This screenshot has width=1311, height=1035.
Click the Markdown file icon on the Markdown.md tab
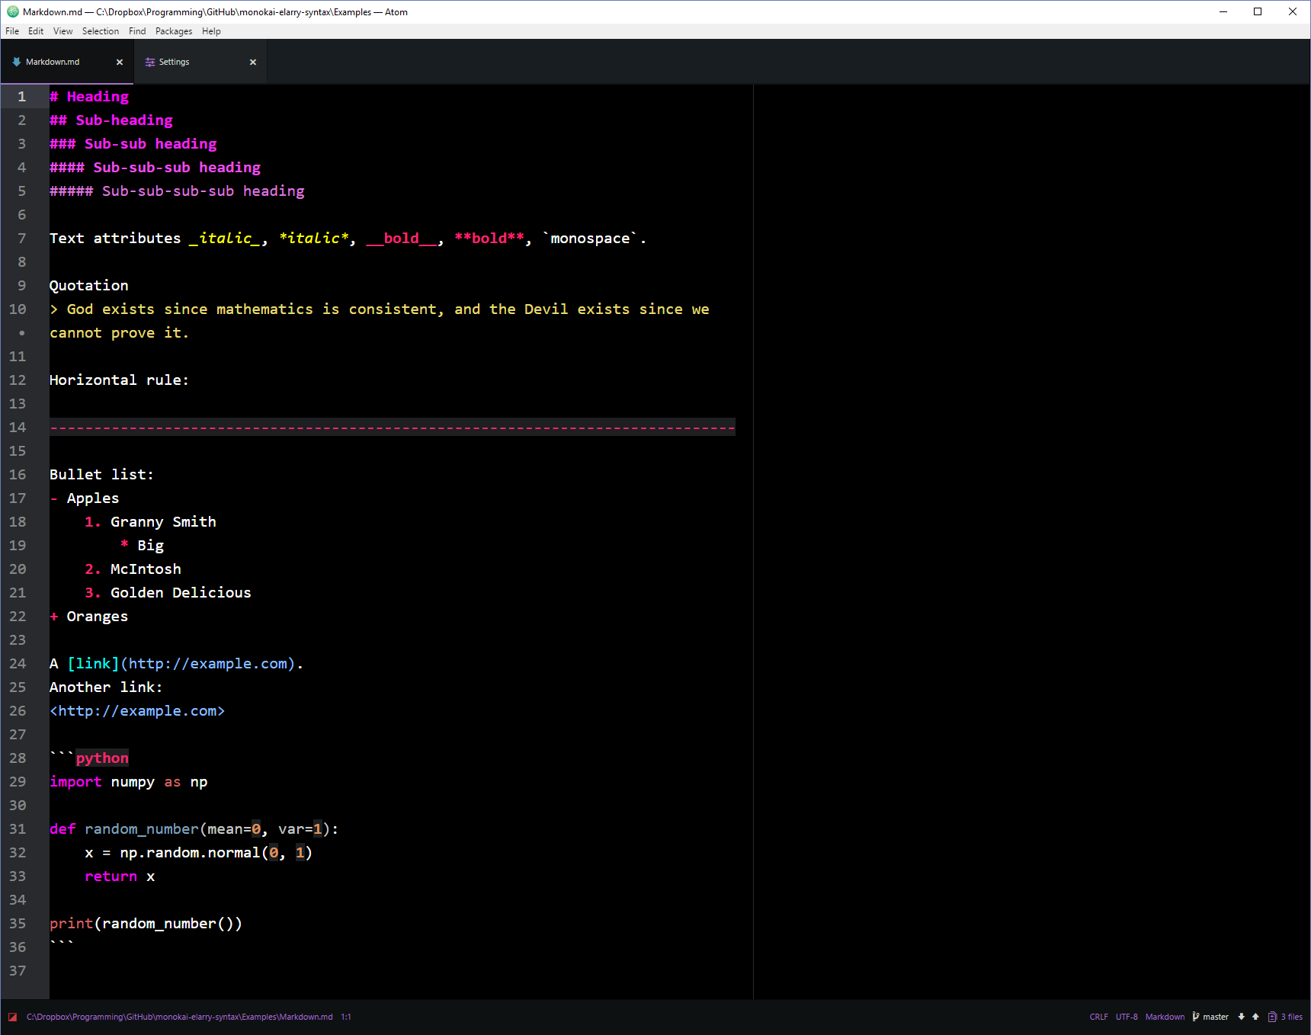(17, 62)
